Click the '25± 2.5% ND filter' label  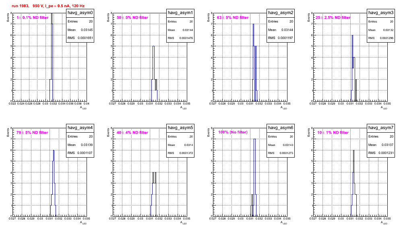(333, 18)
